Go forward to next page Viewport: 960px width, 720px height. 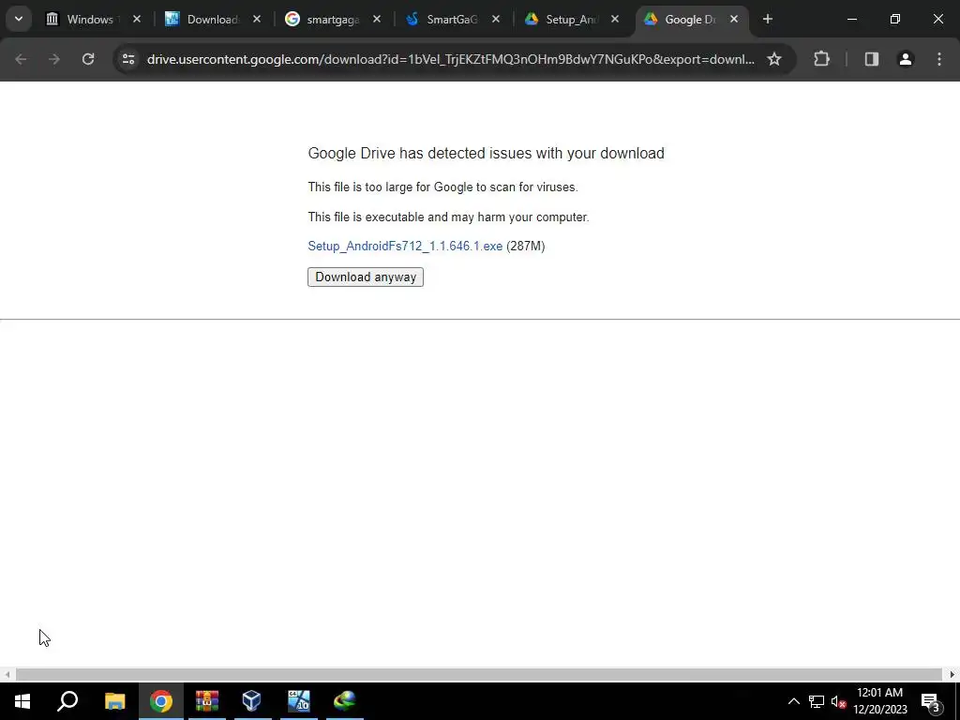(54, 59)
